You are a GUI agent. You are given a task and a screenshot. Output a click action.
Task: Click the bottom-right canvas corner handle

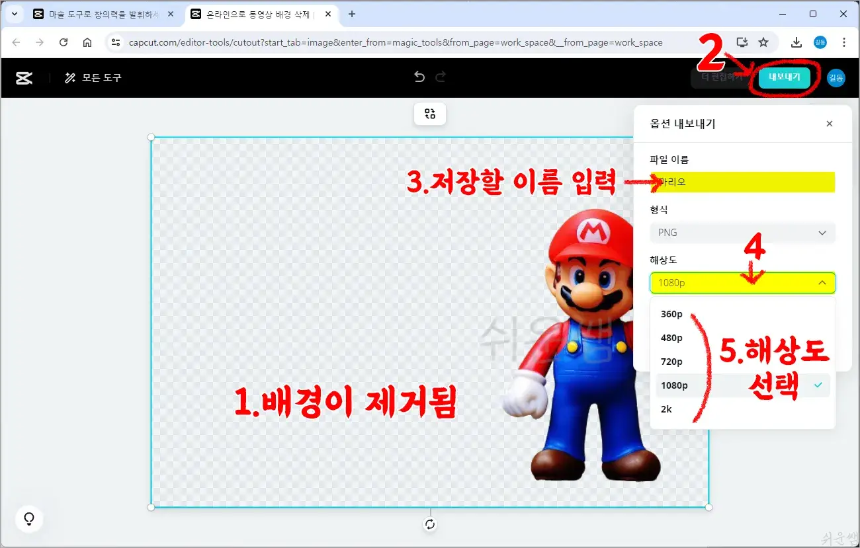709,507
